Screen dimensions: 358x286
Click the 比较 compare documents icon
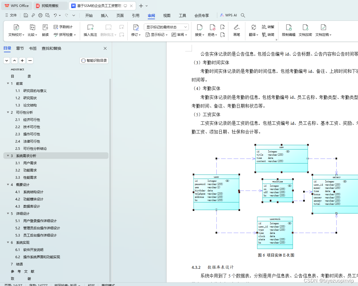click(32, 27)
